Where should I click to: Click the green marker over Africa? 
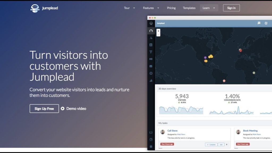(x=254, y=73)
